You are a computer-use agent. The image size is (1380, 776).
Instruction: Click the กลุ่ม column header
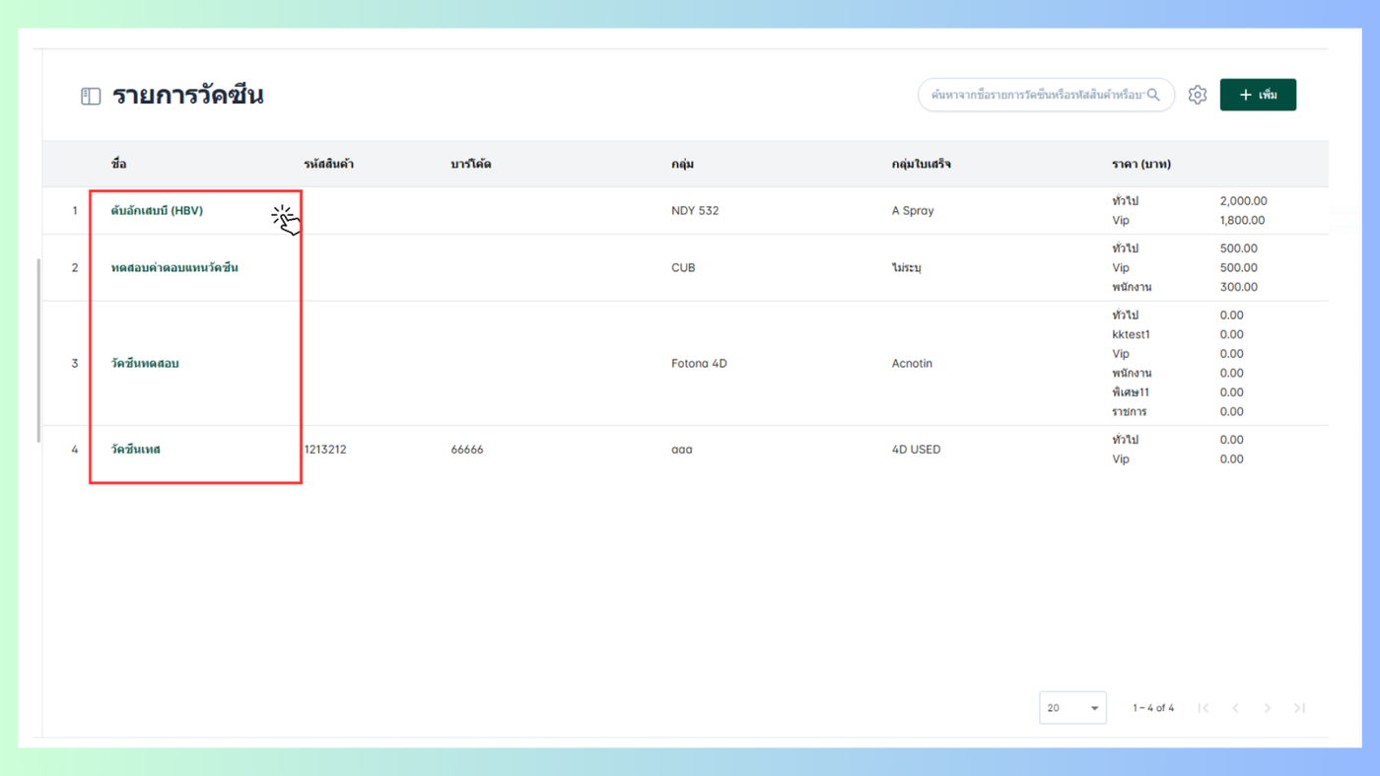click(682, 164)
